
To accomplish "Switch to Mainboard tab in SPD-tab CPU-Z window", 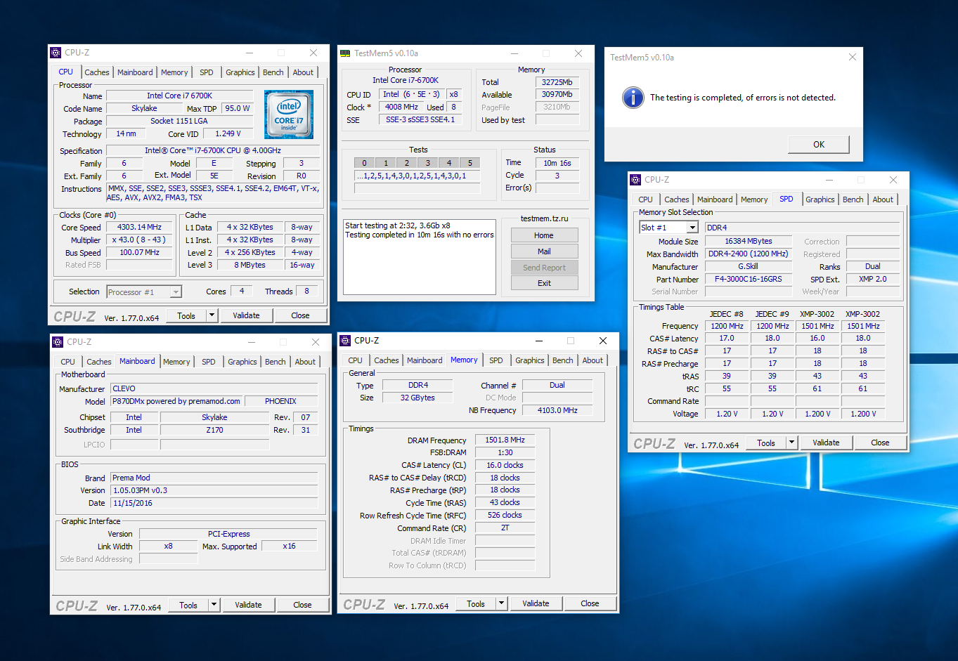I will click(715, 199).
